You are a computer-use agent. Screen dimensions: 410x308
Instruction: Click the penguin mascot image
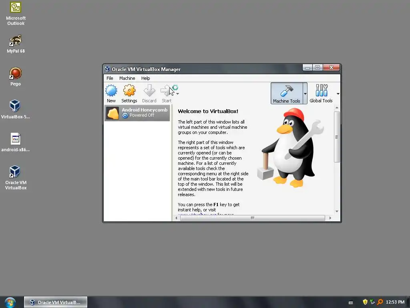(291, 148)
